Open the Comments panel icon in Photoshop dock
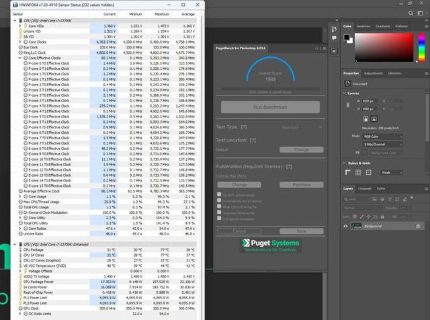Image resolution: width=430 pixels, height=320 pixels. point(334,38)
